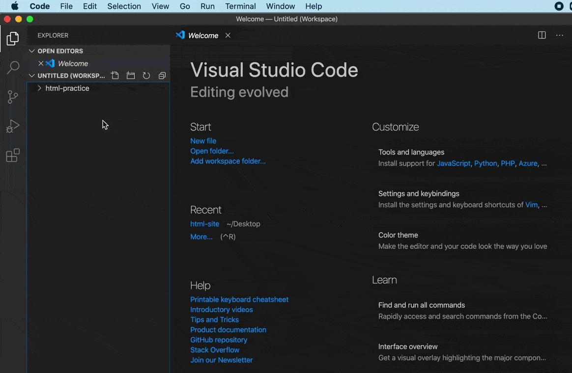572x373 pixels.
Task: Select the Search icon in the Activity Bar
Action: click(13, 67)
